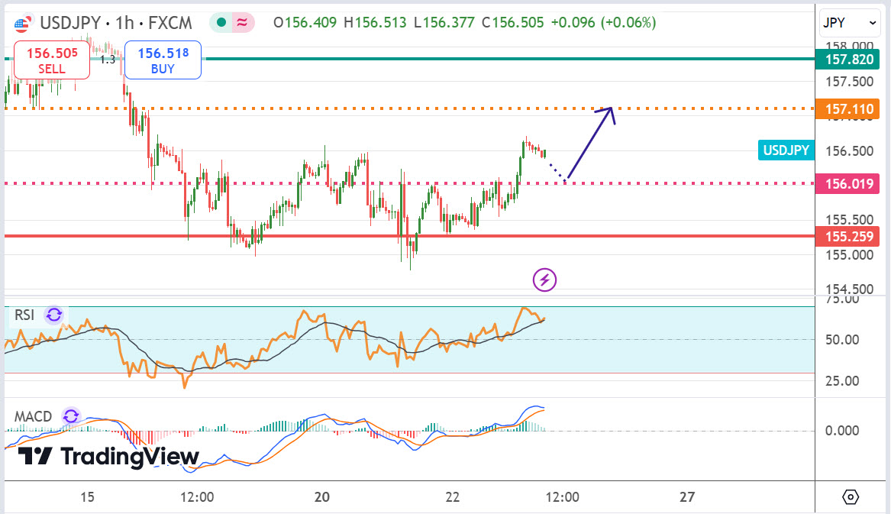Click the pink approximate-sign data indicator
Screen dimensions: 891x514
tap(242, 23)
